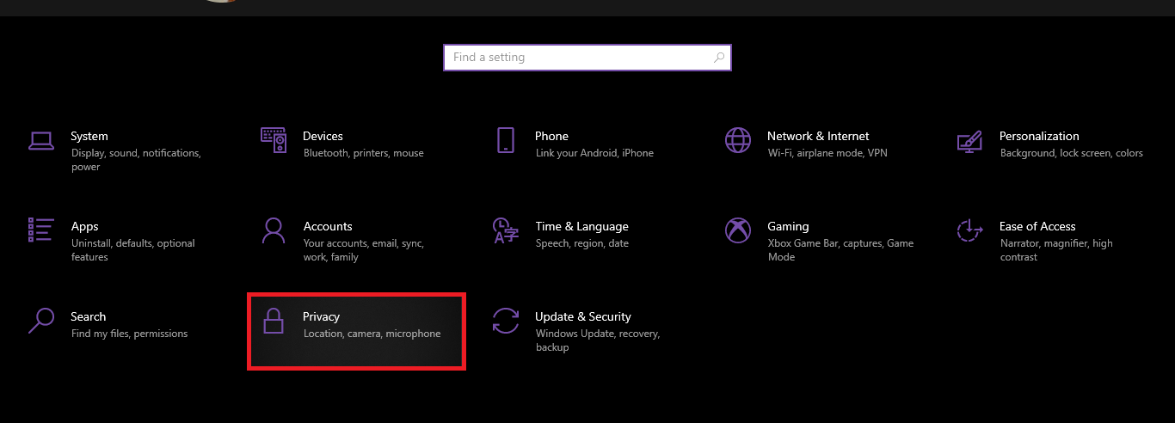The image size is (1175, 423).
Task: Open Privacy settings title
Action: pos(321,316)
